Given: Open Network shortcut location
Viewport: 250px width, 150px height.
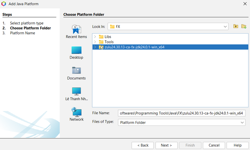Looking at the screenshot, I should click(x=76, y=114).
